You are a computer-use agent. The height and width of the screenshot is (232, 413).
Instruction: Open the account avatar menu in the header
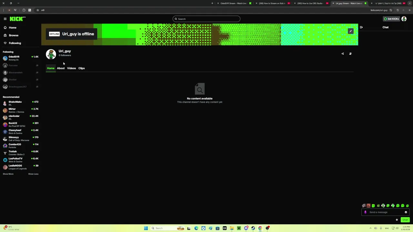coord(404,19)
